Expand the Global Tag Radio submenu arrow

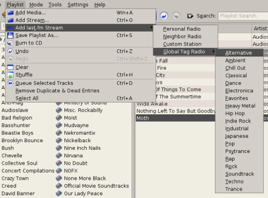[x=213, y=52]
